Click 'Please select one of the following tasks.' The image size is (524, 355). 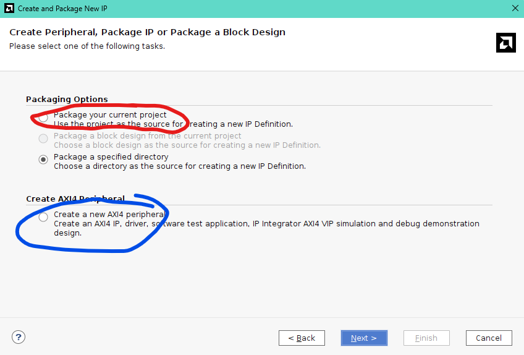pos(87,46)
